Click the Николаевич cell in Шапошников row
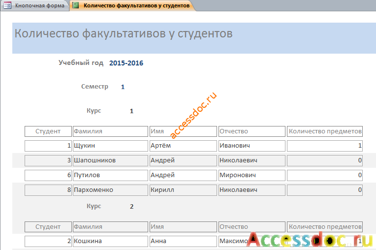The image size is (376, 250). click(252, 160)
